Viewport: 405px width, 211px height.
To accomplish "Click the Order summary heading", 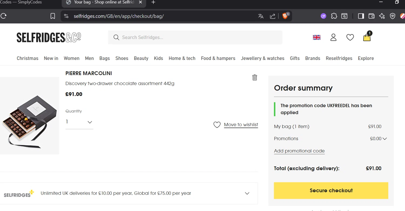I will [x=303, y=88].
